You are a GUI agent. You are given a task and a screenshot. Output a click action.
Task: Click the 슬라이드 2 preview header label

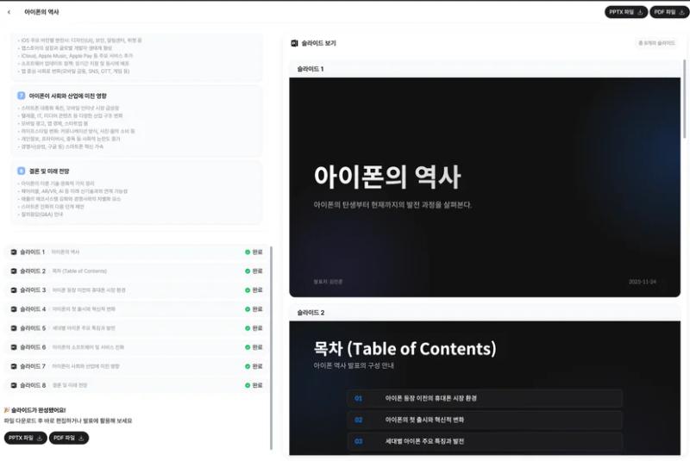pyautogui.click(x=310, y=313)
